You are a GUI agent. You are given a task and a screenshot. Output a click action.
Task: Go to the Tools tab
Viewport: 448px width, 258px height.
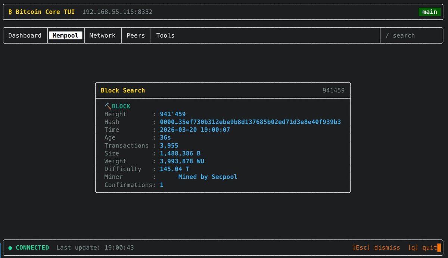coord(165,35)
